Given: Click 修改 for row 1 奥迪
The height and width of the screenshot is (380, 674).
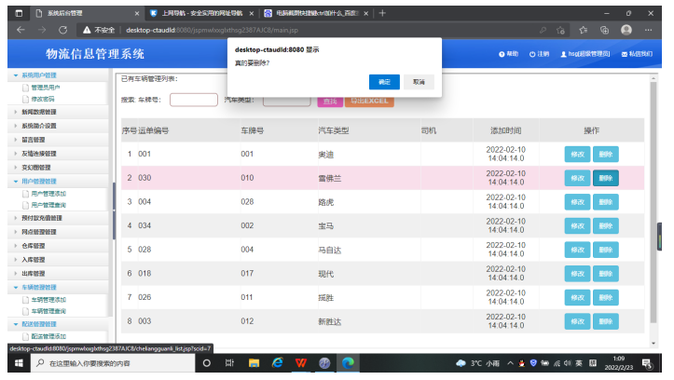Looking at the screenshot, I should [577, 155].
